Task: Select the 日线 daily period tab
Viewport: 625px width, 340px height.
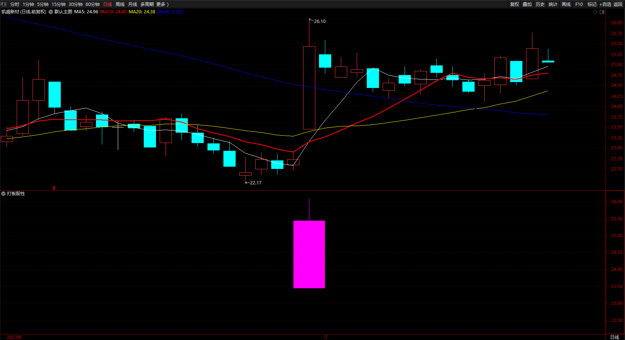Action: [107, 4]
